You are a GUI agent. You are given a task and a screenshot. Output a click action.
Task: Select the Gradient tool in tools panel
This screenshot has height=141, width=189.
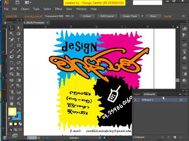[19, 80]
